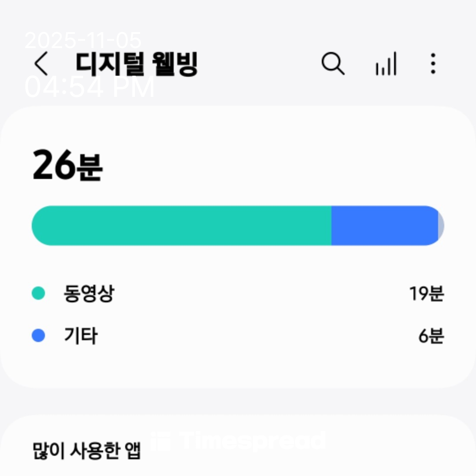This screenshot has height=476, width=476.
Task: Open usage statistics bar-chart icon
Action: pyautogui.click(x=386, y=64)
